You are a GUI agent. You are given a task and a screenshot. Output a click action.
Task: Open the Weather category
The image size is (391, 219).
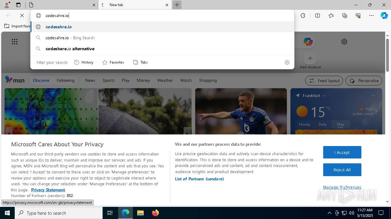click(165, 80)
